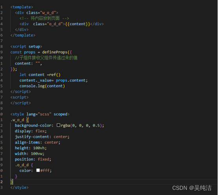Click the align-items: center declaration
This screenshot has width=218, height=195.
[37, 142]
